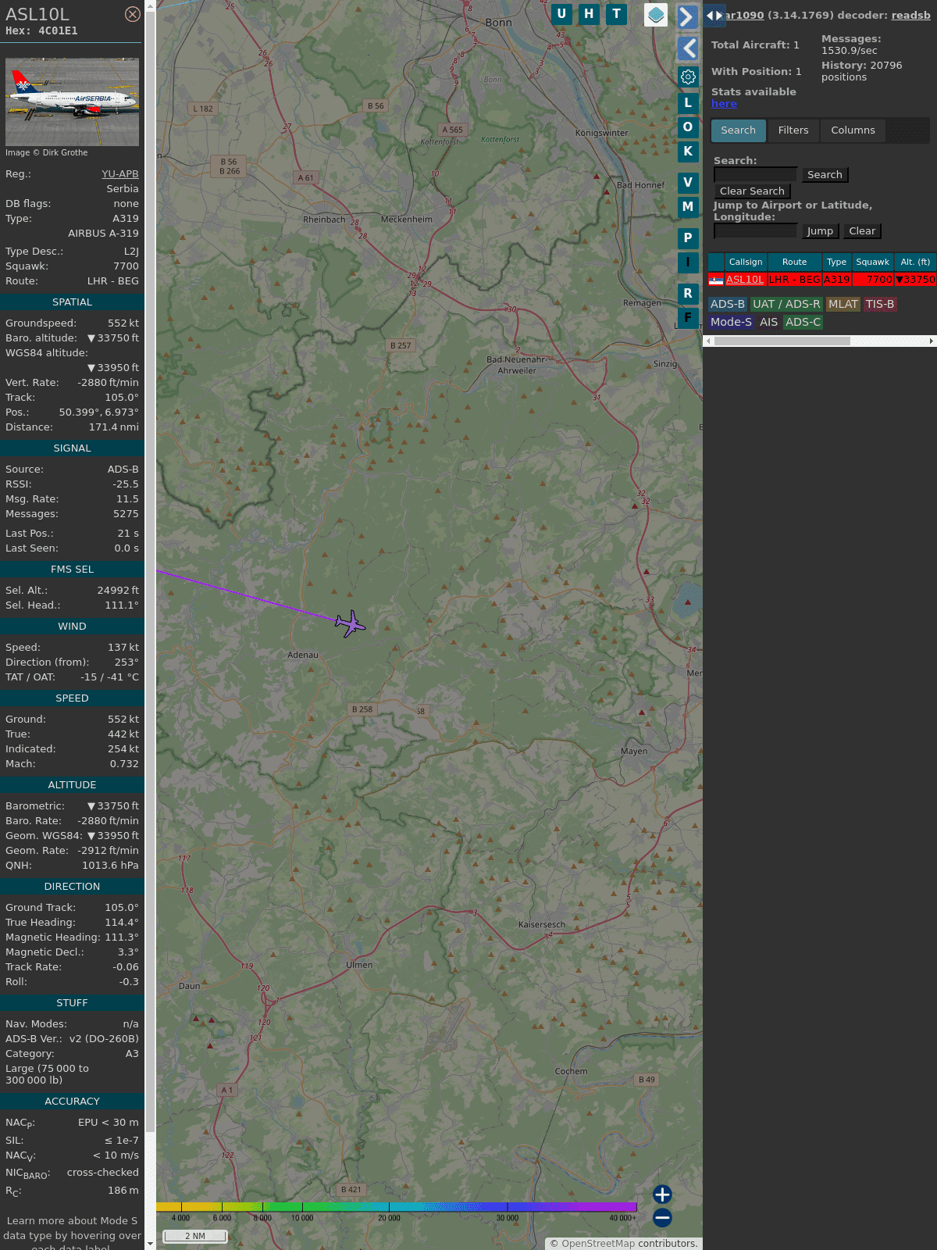Close the ASL10L aircraft info panel
This screenshot has height=1250, width=937.
point(133,14)
